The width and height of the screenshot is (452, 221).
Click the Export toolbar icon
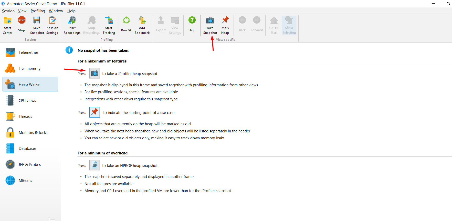coord(161,20)
